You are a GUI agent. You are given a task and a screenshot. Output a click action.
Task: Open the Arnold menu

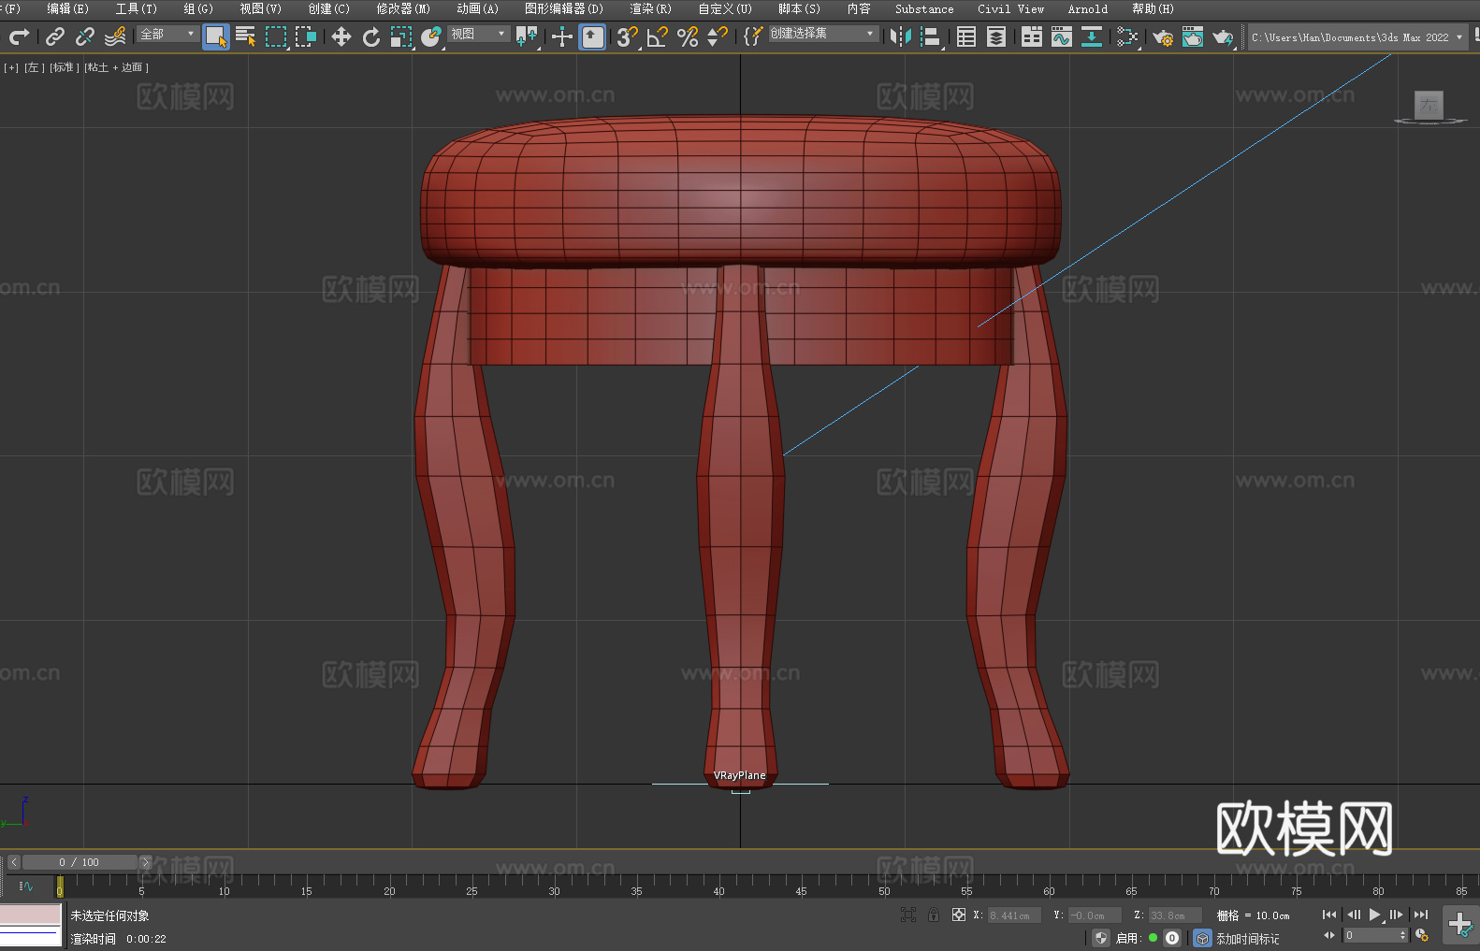[1087, 8]
